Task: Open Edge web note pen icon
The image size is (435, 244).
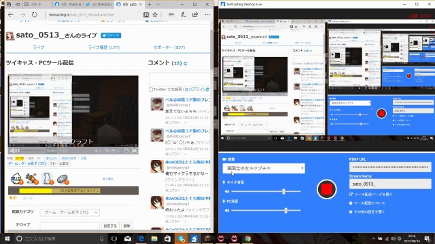Action: (x=183, y=15)
